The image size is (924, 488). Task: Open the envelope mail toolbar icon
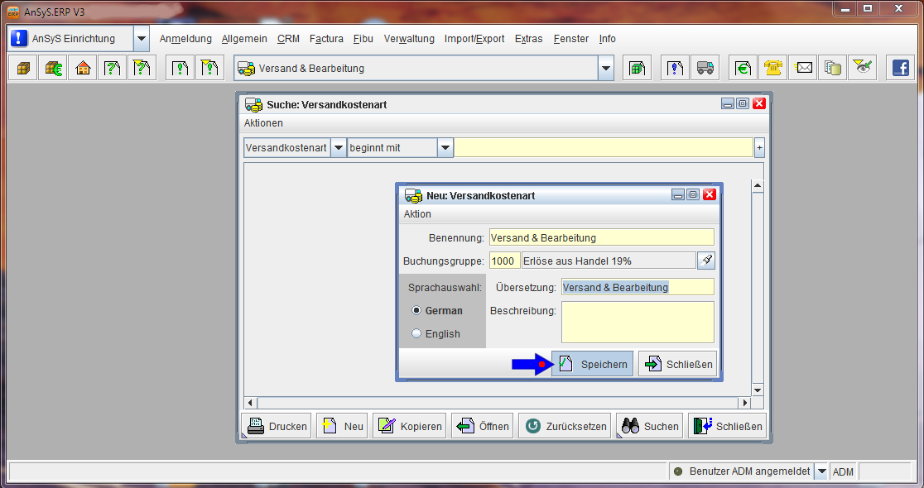click(803, 68)
